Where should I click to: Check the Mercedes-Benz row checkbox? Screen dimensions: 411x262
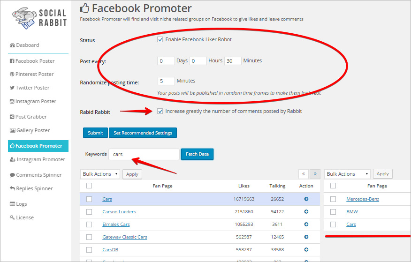click(333, 199)
